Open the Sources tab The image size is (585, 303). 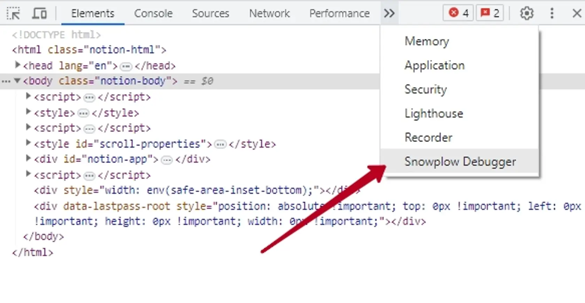click(x=210, y=13)
